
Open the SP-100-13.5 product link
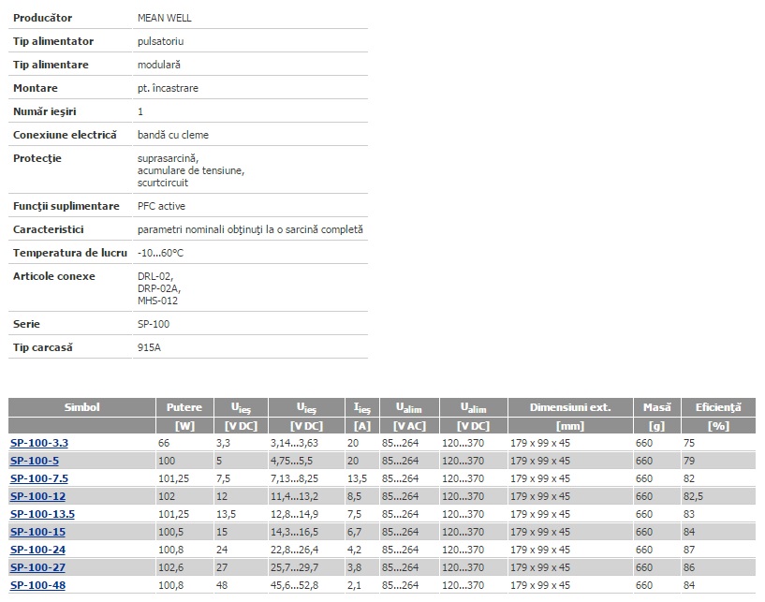pyautogui.click(x=42, y=514)
